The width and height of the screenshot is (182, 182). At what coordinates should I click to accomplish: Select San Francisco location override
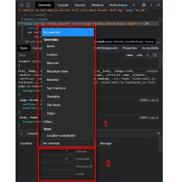56,88
